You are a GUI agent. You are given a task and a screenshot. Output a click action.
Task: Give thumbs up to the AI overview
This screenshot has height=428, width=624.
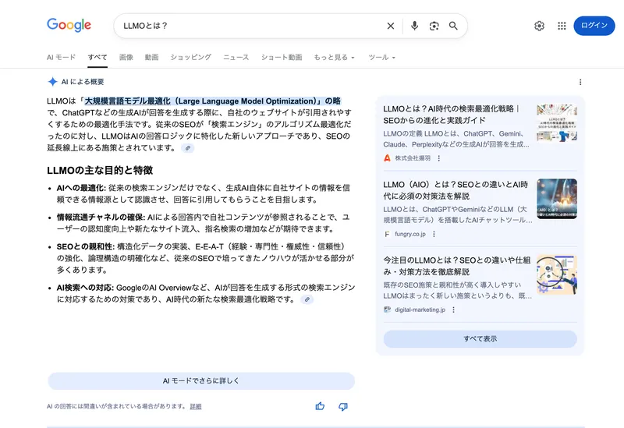(x=320, y=406)
